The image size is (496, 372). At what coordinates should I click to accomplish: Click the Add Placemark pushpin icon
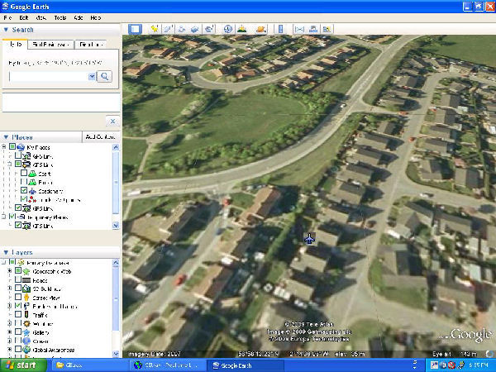155,29
